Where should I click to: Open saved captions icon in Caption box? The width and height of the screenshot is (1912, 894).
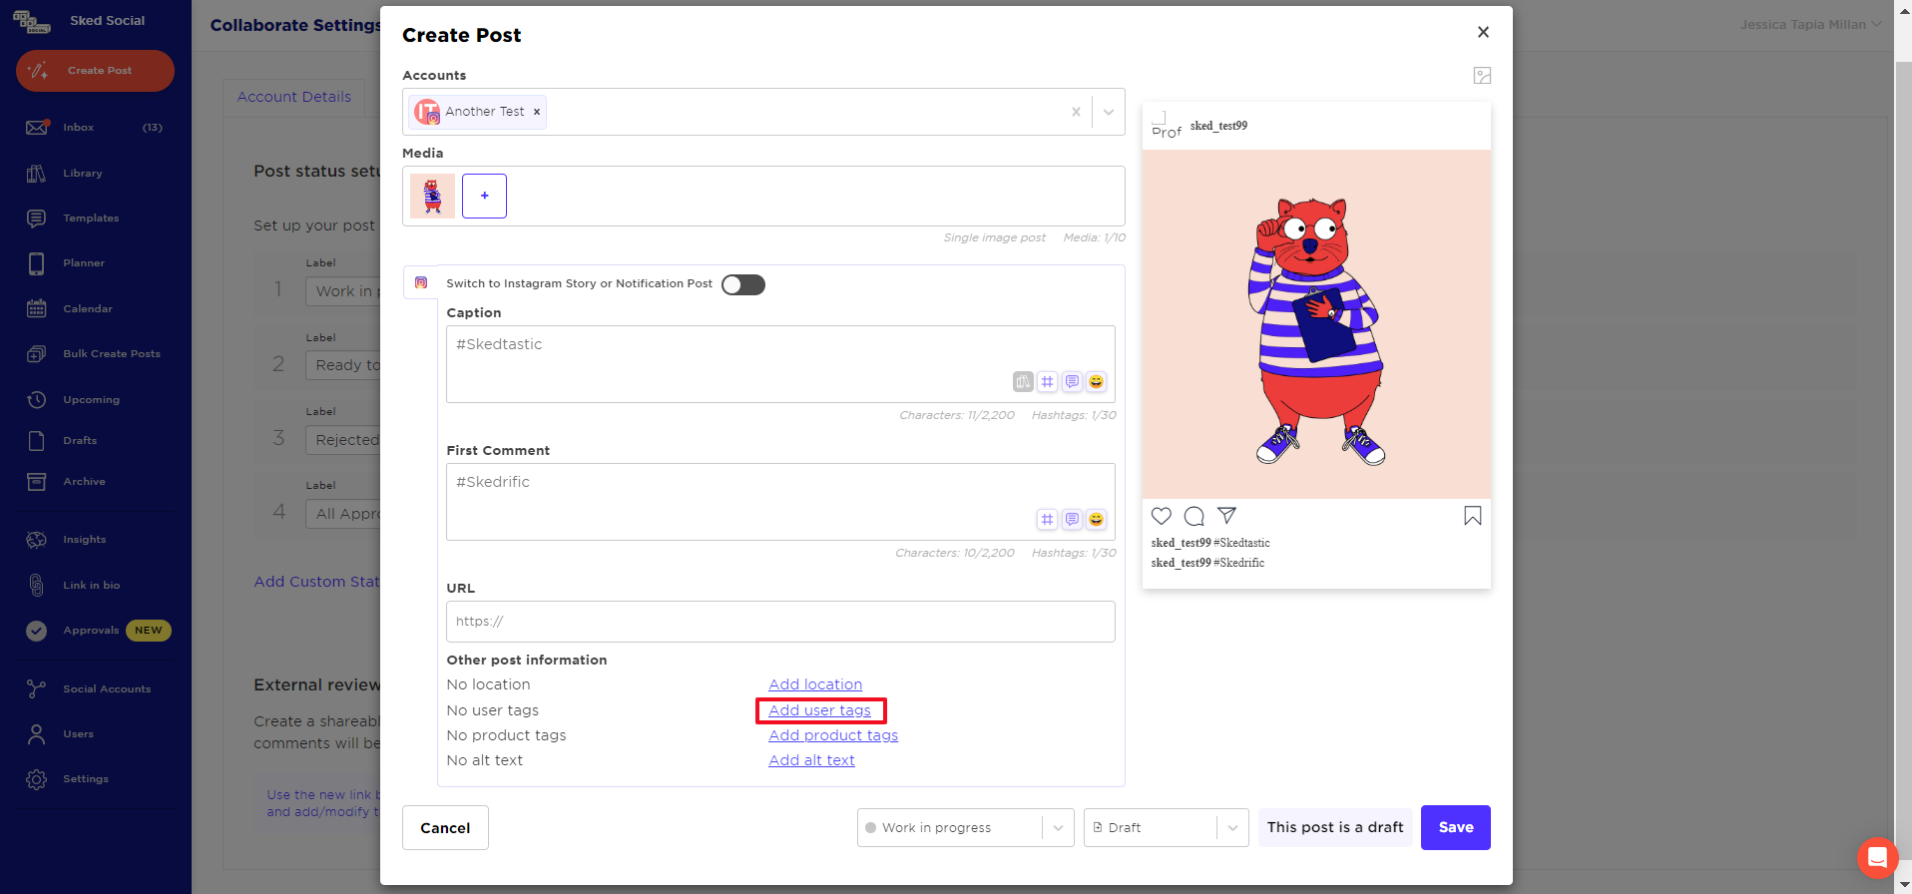[x=1072, y=381]
